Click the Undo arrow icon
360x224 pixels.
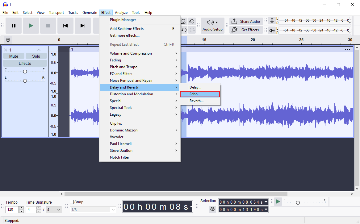[183, 30]
